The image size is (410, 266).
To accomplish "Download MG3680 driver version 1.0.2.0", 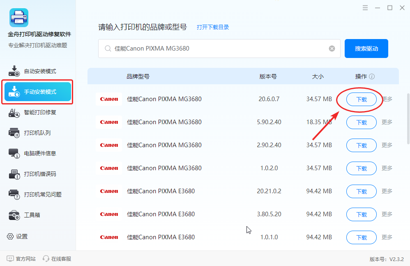I will coord(362,169).
